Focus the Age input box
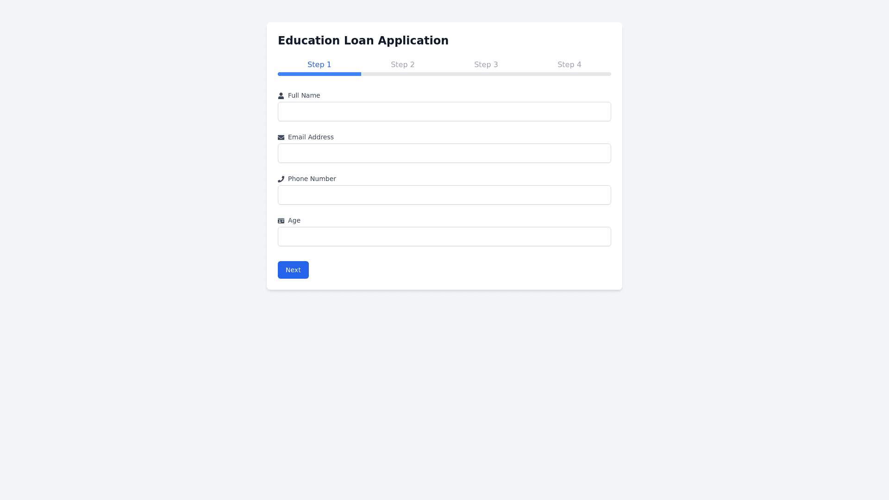 point(444,237)
